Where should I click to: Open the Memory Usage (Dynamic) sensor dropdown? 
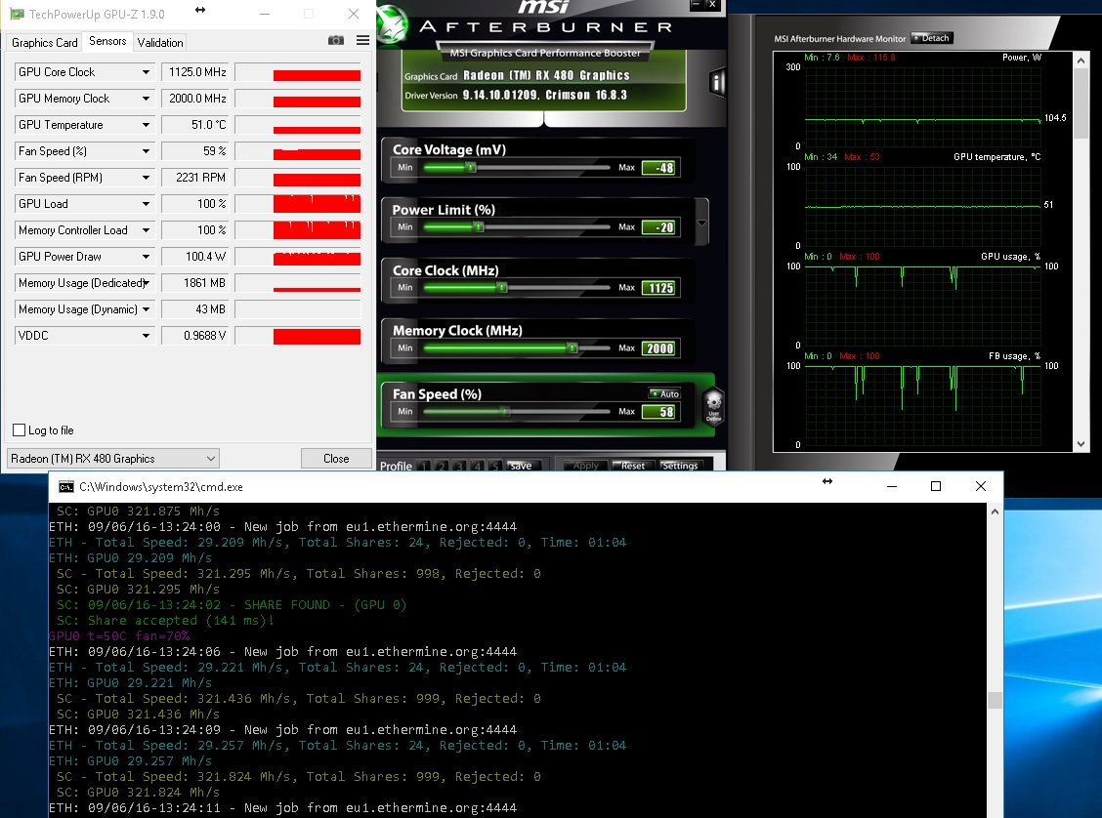click(x=146, y=308)
